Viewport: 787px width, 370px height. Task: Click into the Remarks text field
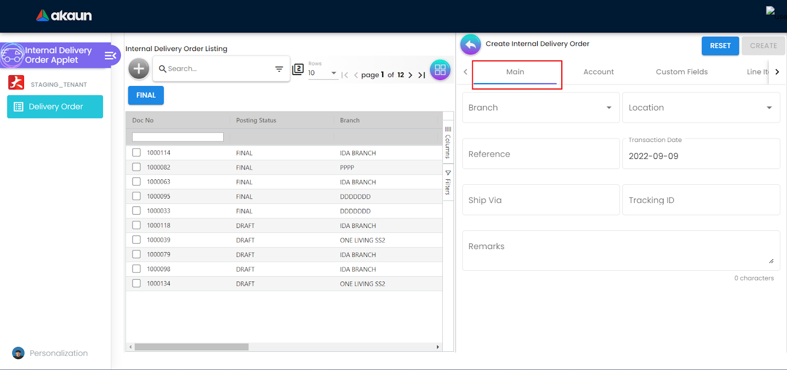620,250
